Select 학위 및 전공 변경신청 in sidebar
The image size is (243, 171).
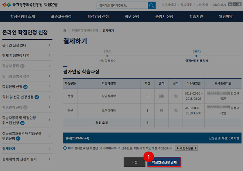click(x=18, y=97)
